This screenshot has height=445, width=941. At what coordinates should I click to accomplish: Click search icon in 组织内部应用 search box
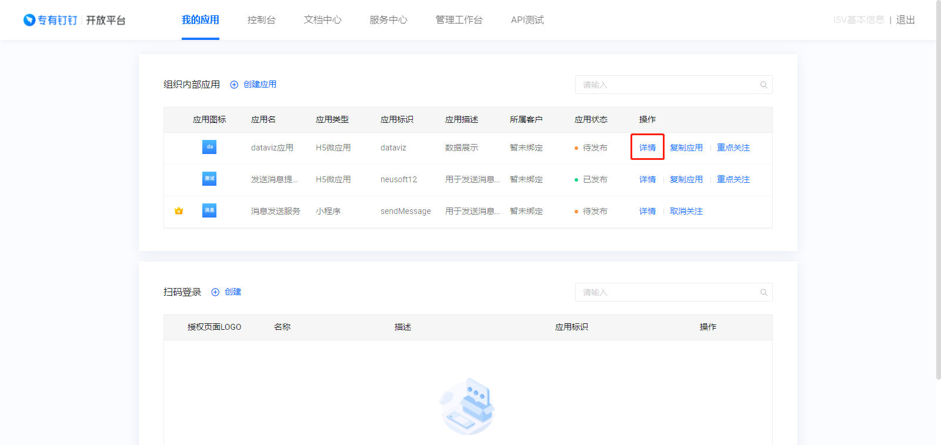tap(763, 85)
